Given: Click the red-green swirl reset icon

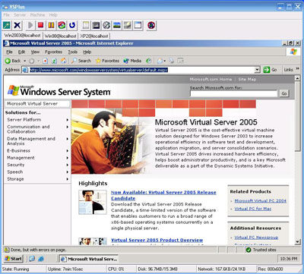Looking at the screenshot, I should pyautogui.click(x=62, y=25).
